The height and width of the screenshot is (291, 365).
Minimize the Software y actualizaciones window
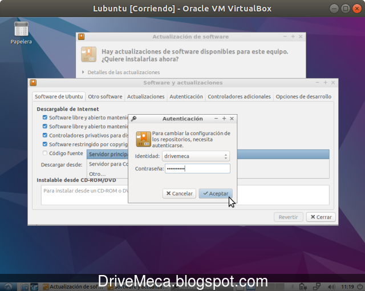click(x=317, y=82)
